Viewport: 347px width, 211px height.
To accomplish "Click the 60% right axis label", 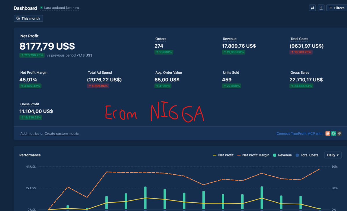I will (x=334, y=167).
